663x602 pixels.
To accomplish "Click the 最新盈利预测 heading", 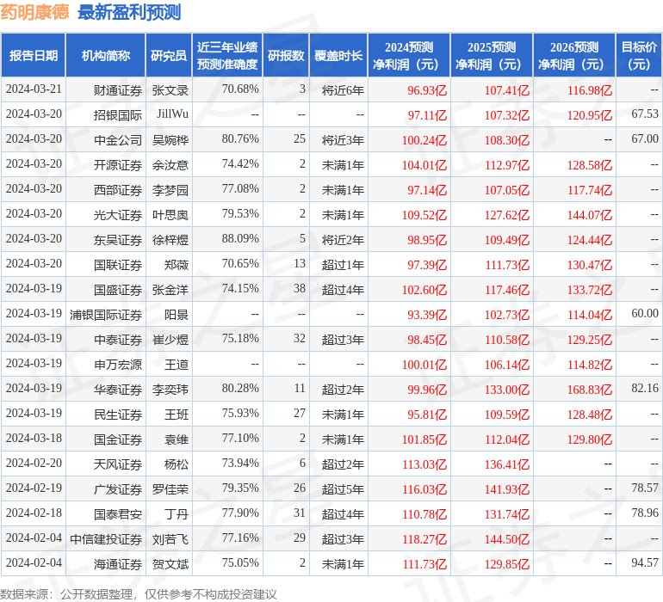I will [129, 12].
